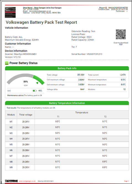Click Total current value -2.47A
Screen dimensions: 132x184
tap(123, 75)
